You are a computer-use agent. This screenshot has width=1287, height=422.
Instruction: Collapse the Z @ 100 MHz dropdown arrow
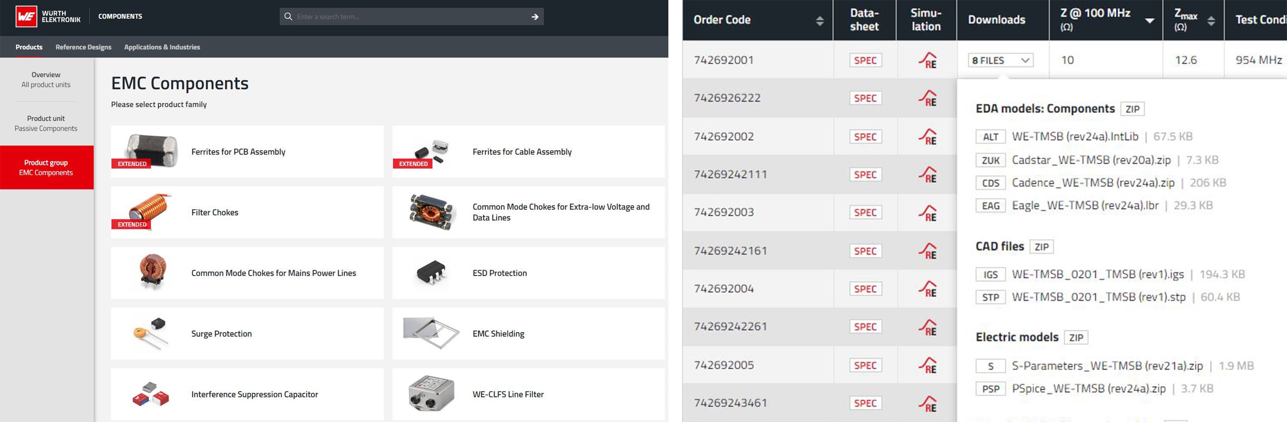point(1149,21)
